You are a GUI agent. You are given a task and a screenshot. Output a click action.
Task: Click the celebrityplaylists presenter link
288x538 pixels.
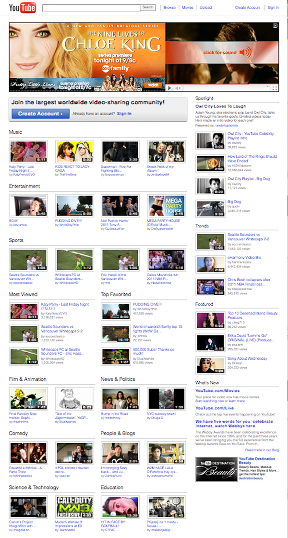click(228, 125)
